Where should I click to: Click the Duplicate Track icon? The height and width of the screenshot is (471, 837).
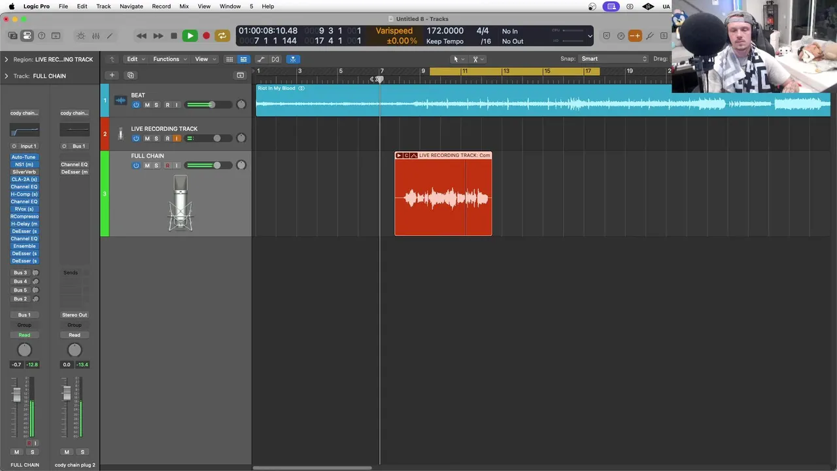coord(131,75)
